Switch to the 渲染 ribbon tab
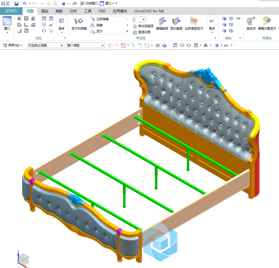The width and height of the screenshot is (279, 268). [44, 11]
